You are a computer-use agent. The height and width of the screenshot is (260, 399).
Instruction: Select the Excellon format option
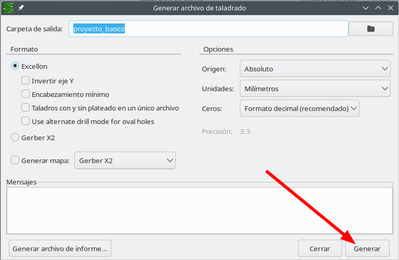coord(16,67)
